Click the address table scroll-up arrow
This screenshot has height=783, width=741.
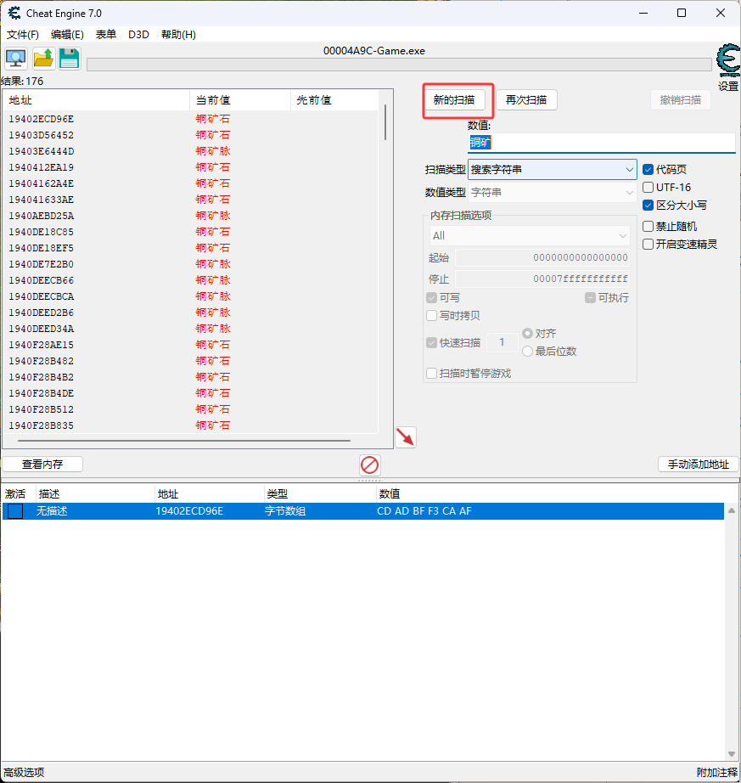point(732,510)
